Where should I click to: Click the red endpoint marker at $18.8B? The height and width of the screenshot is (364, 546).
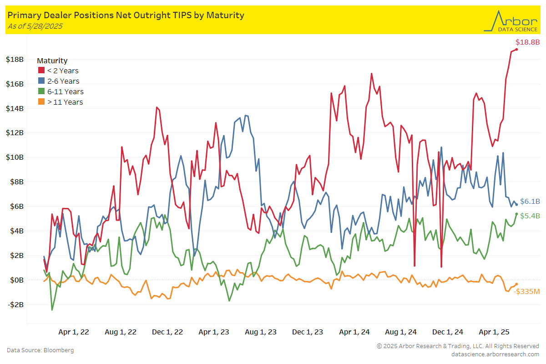click(x=516, y=49)
